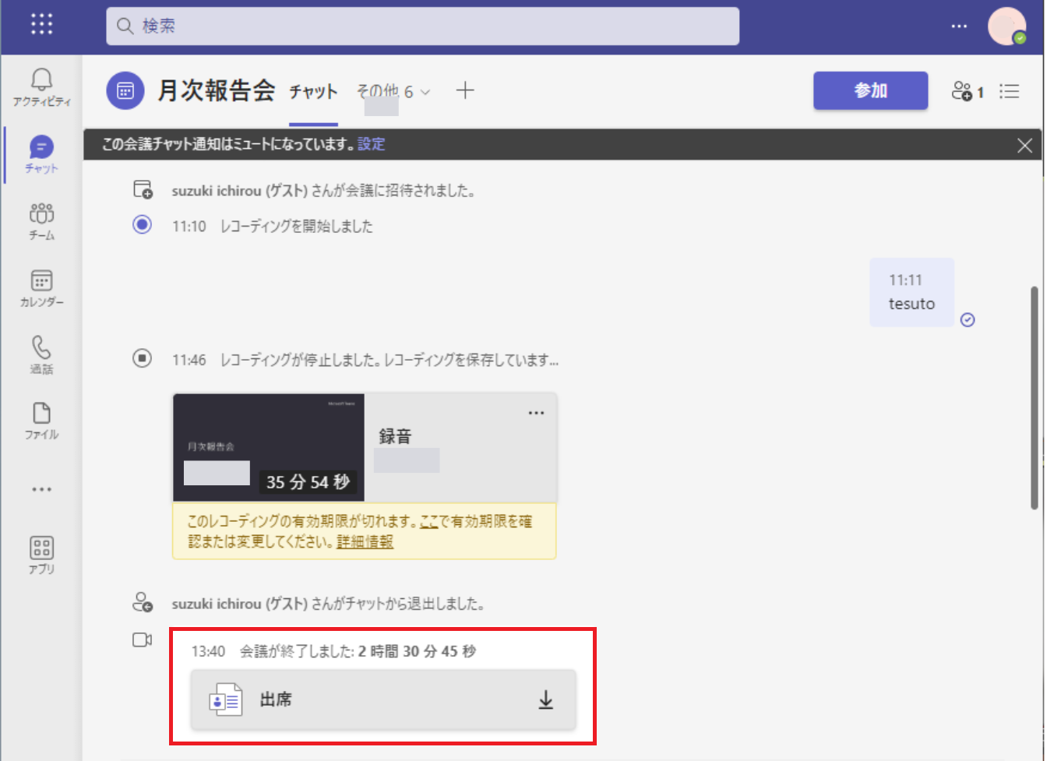Click the app launcher grid icon
1047x761 pixels.
[41, 24]
